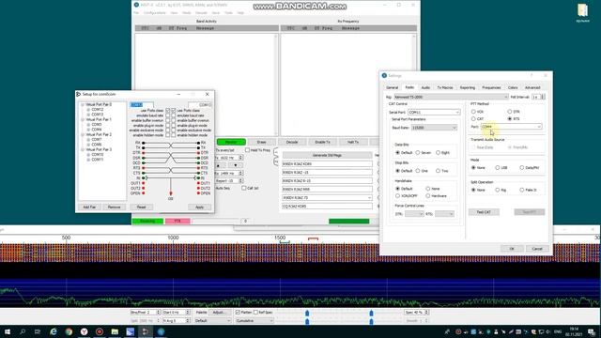Enable Ref Spec in Wide Graph
Viewport: 601px width, 338px height.
click(x=255, y=313)
